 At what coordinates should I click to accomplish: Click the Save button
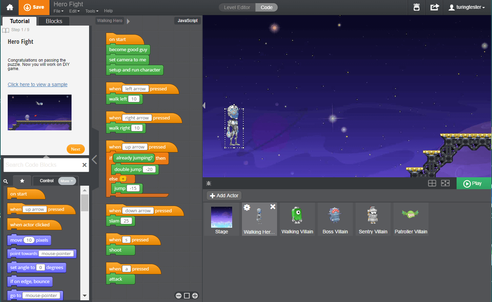[34, 7]
